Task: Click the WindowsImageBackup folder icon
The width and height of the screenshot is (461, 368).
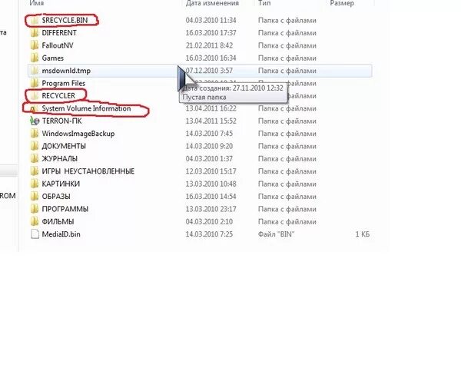Action: pyautogui.click(x=35, y=134)
